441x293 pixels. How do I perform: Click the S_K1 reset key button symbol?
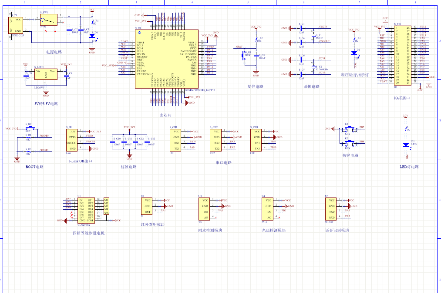pyautogui.click(x=244, y=55)
